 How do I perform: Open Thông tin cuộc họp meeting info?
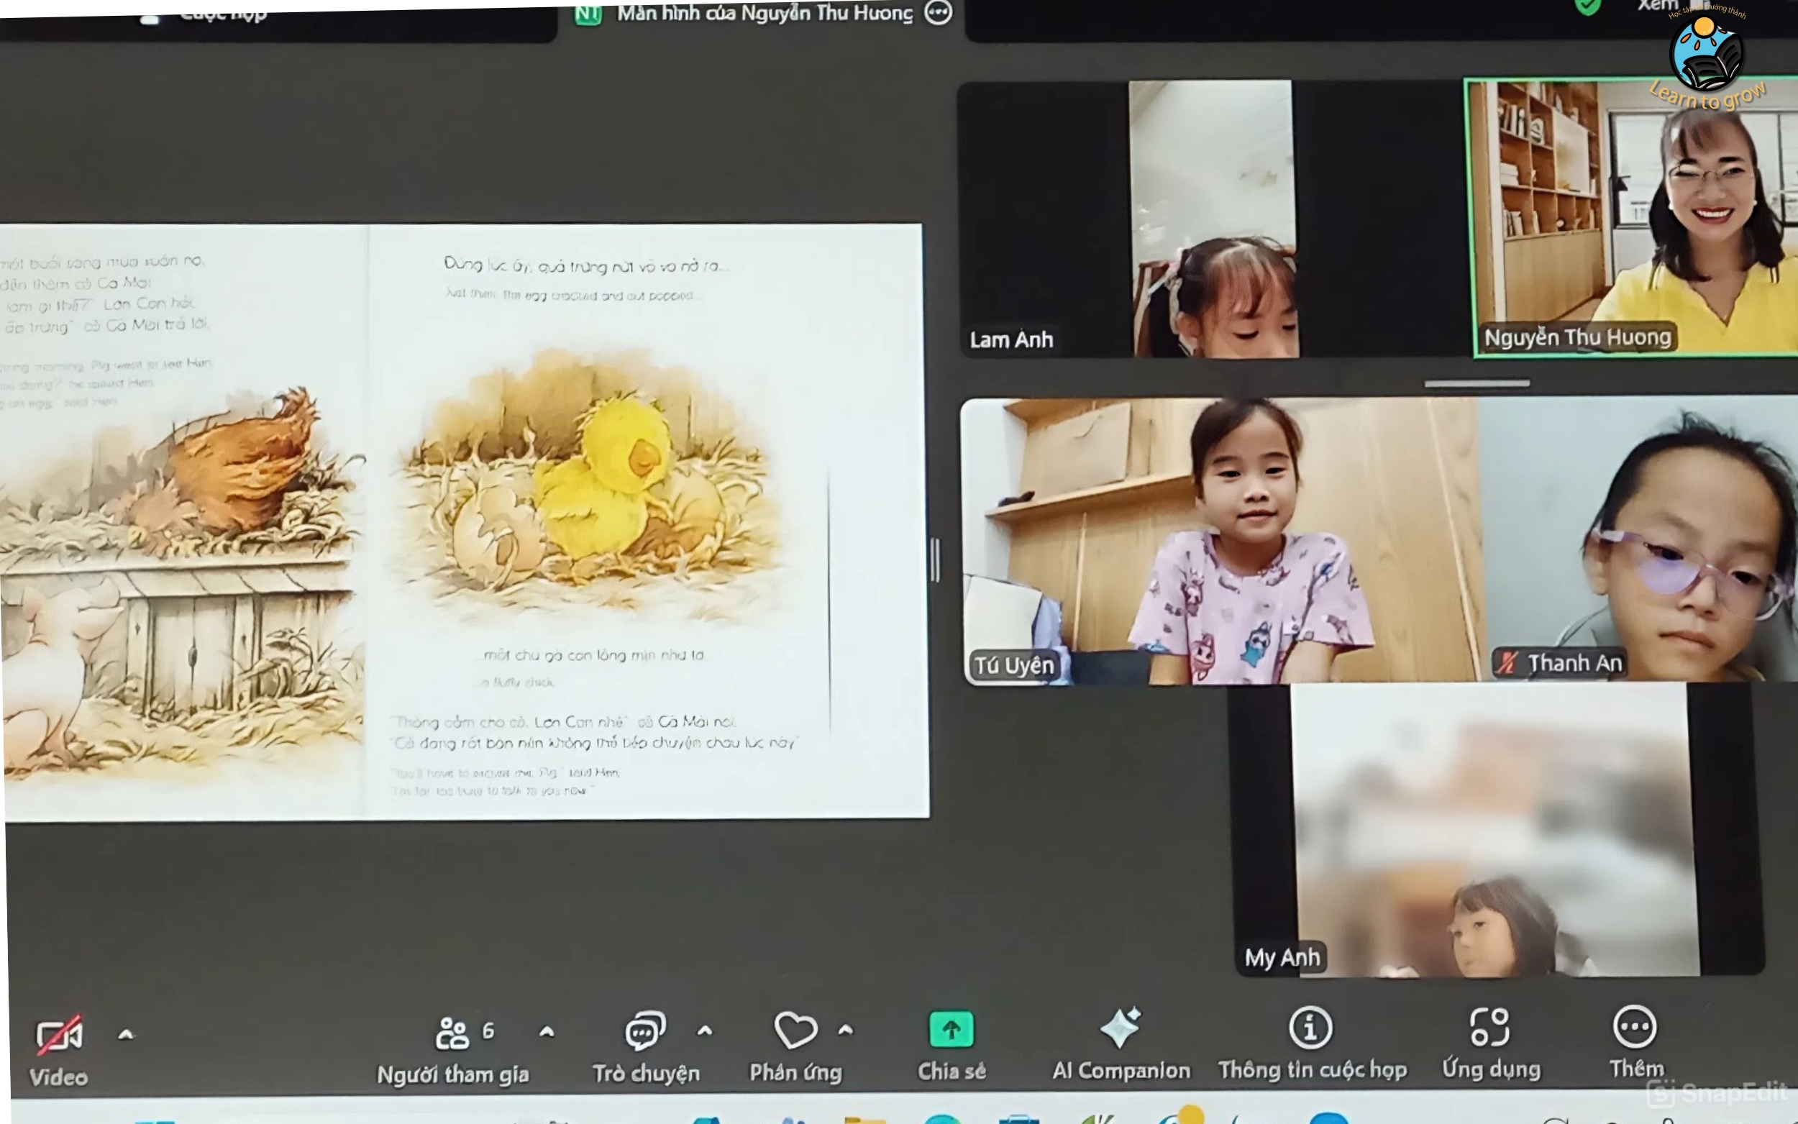(1312, 1043)
